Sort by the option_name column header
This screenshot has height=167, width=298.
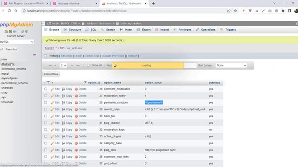[113, 83]
